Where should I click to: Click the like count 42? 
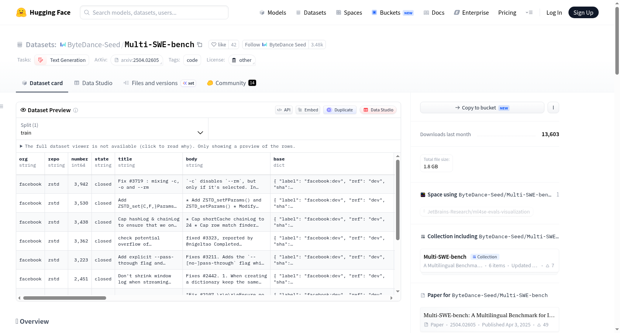pyautogui.click(x=234, y=44)
